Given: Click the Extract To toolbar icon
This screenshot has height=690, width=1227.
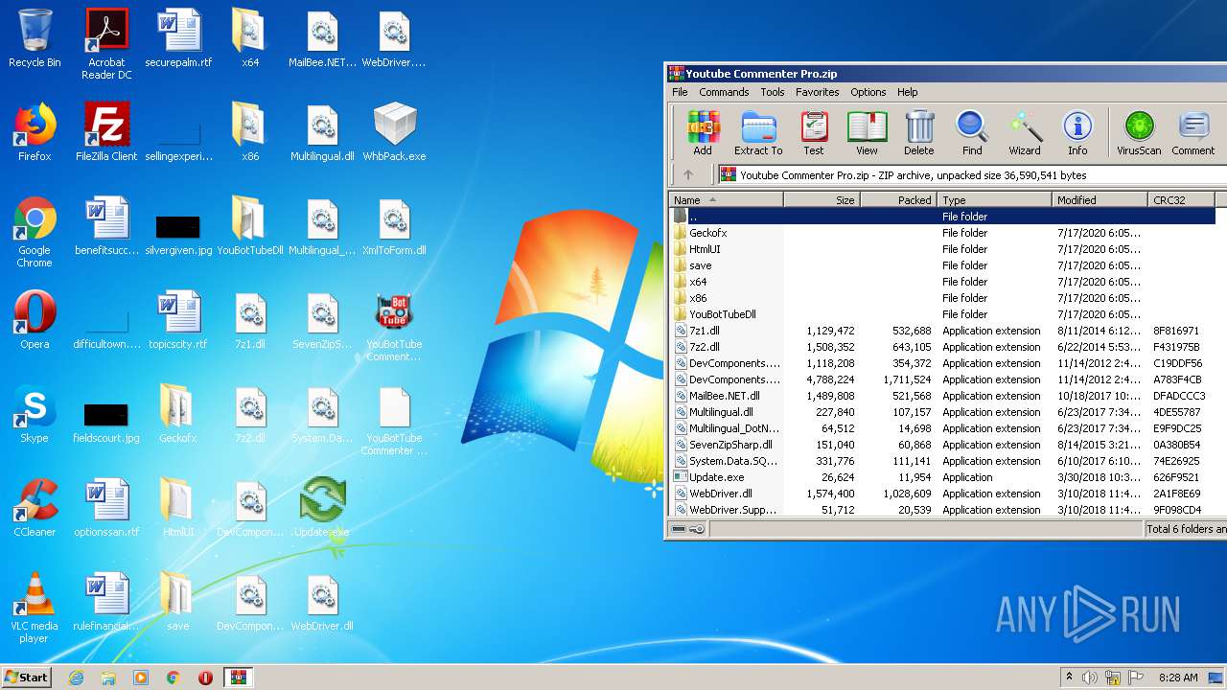Looking at the screenshot, I should coord(758,132).
